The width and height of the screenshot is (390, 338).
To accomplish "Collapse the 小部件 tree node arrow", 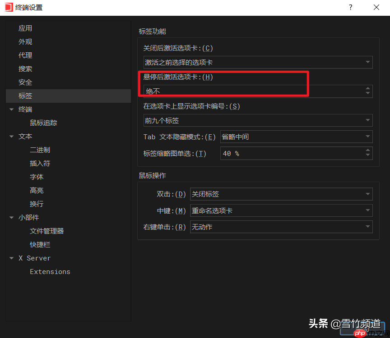I will coord(11,218).
